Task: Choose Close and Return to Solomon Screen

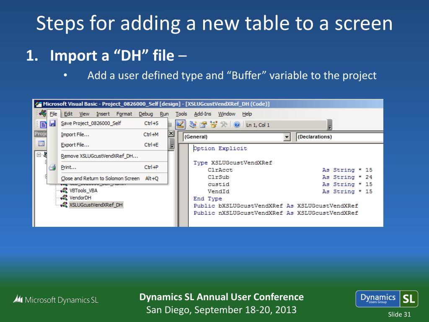Action: (x=107, y=179)
